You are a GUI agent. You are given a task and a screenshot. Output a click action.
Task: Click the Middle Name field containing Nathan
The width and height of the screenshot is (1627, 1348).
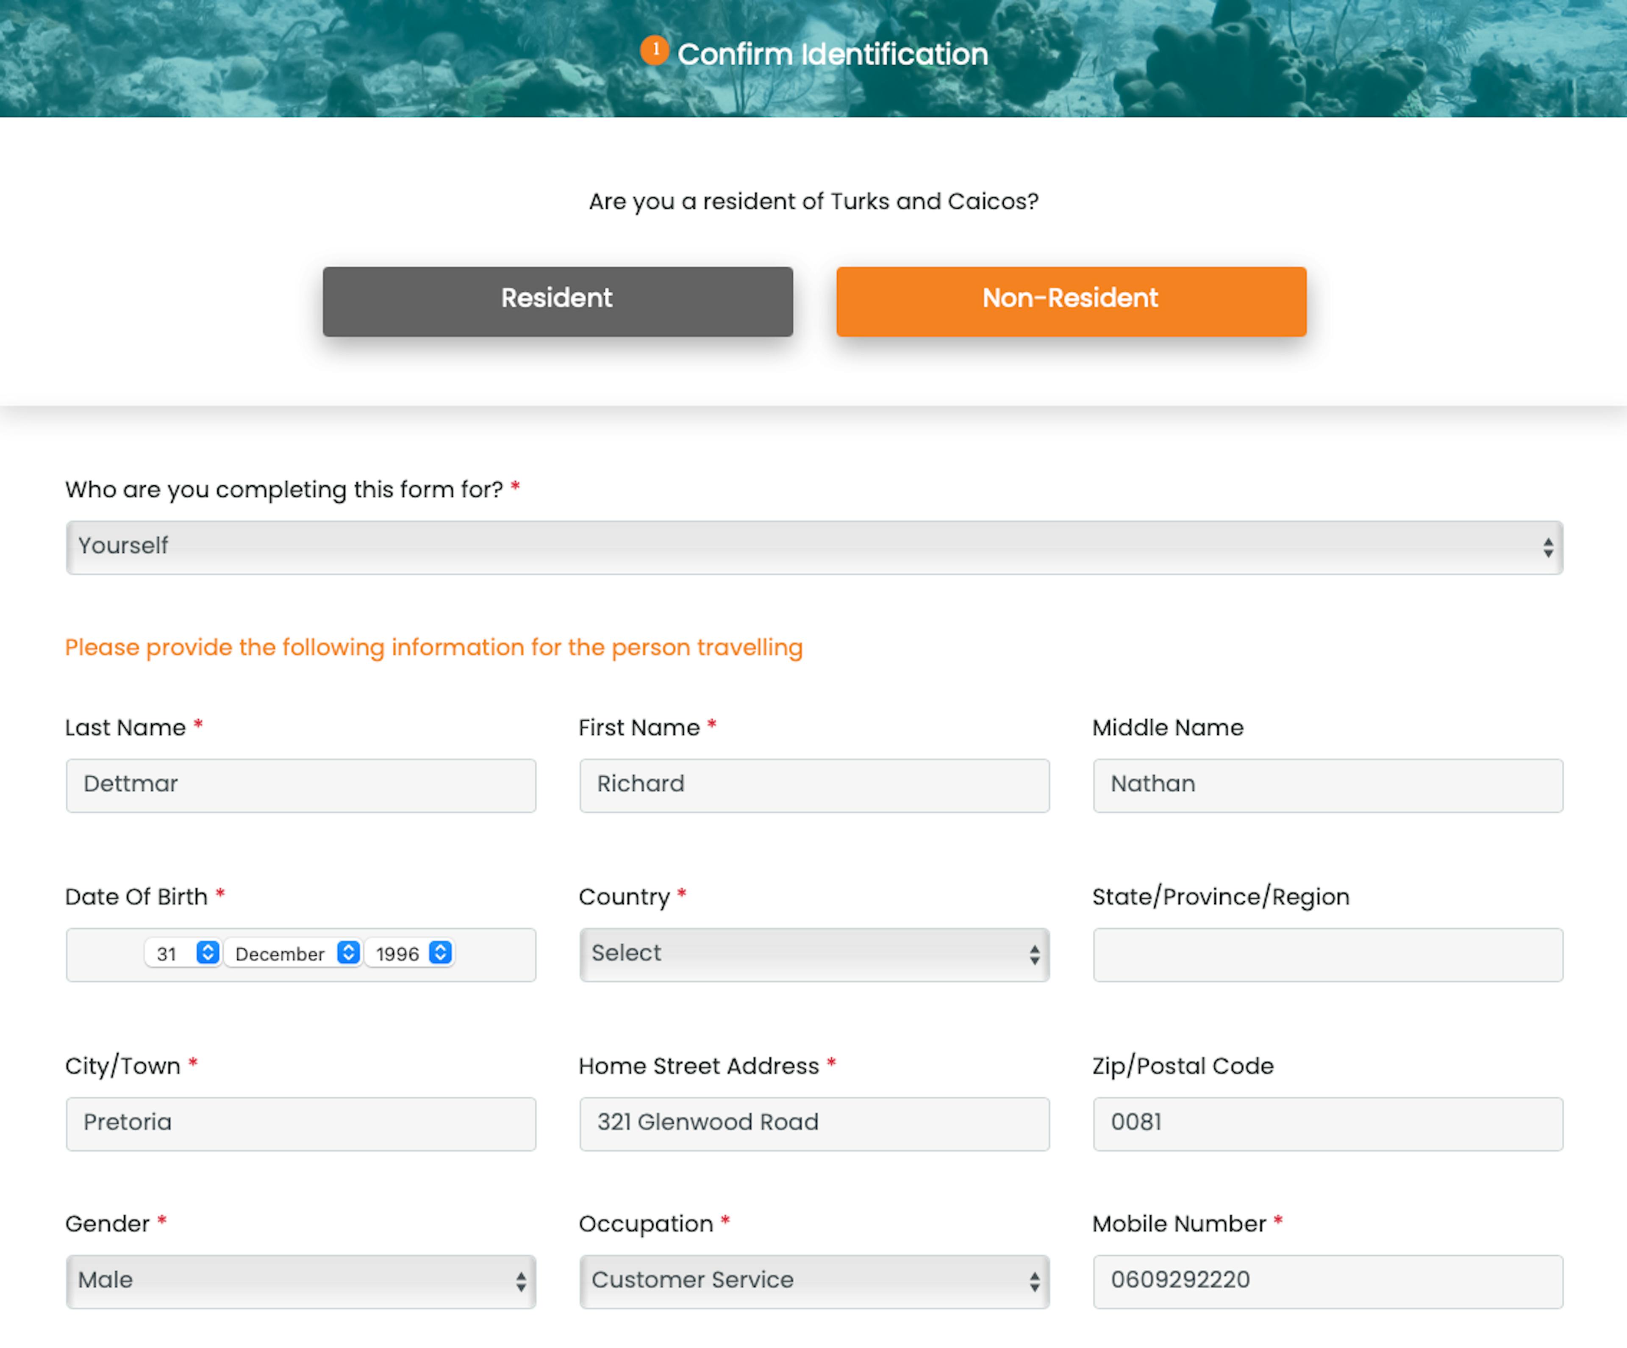[1328, 785]
